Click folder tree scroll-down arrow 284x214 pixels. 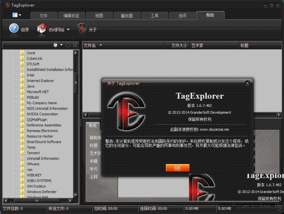click(x=76, y=195)
